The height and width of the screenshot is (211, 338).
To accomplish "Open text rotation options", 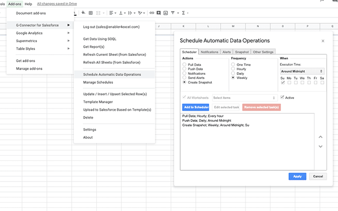I will coord(141,13).
